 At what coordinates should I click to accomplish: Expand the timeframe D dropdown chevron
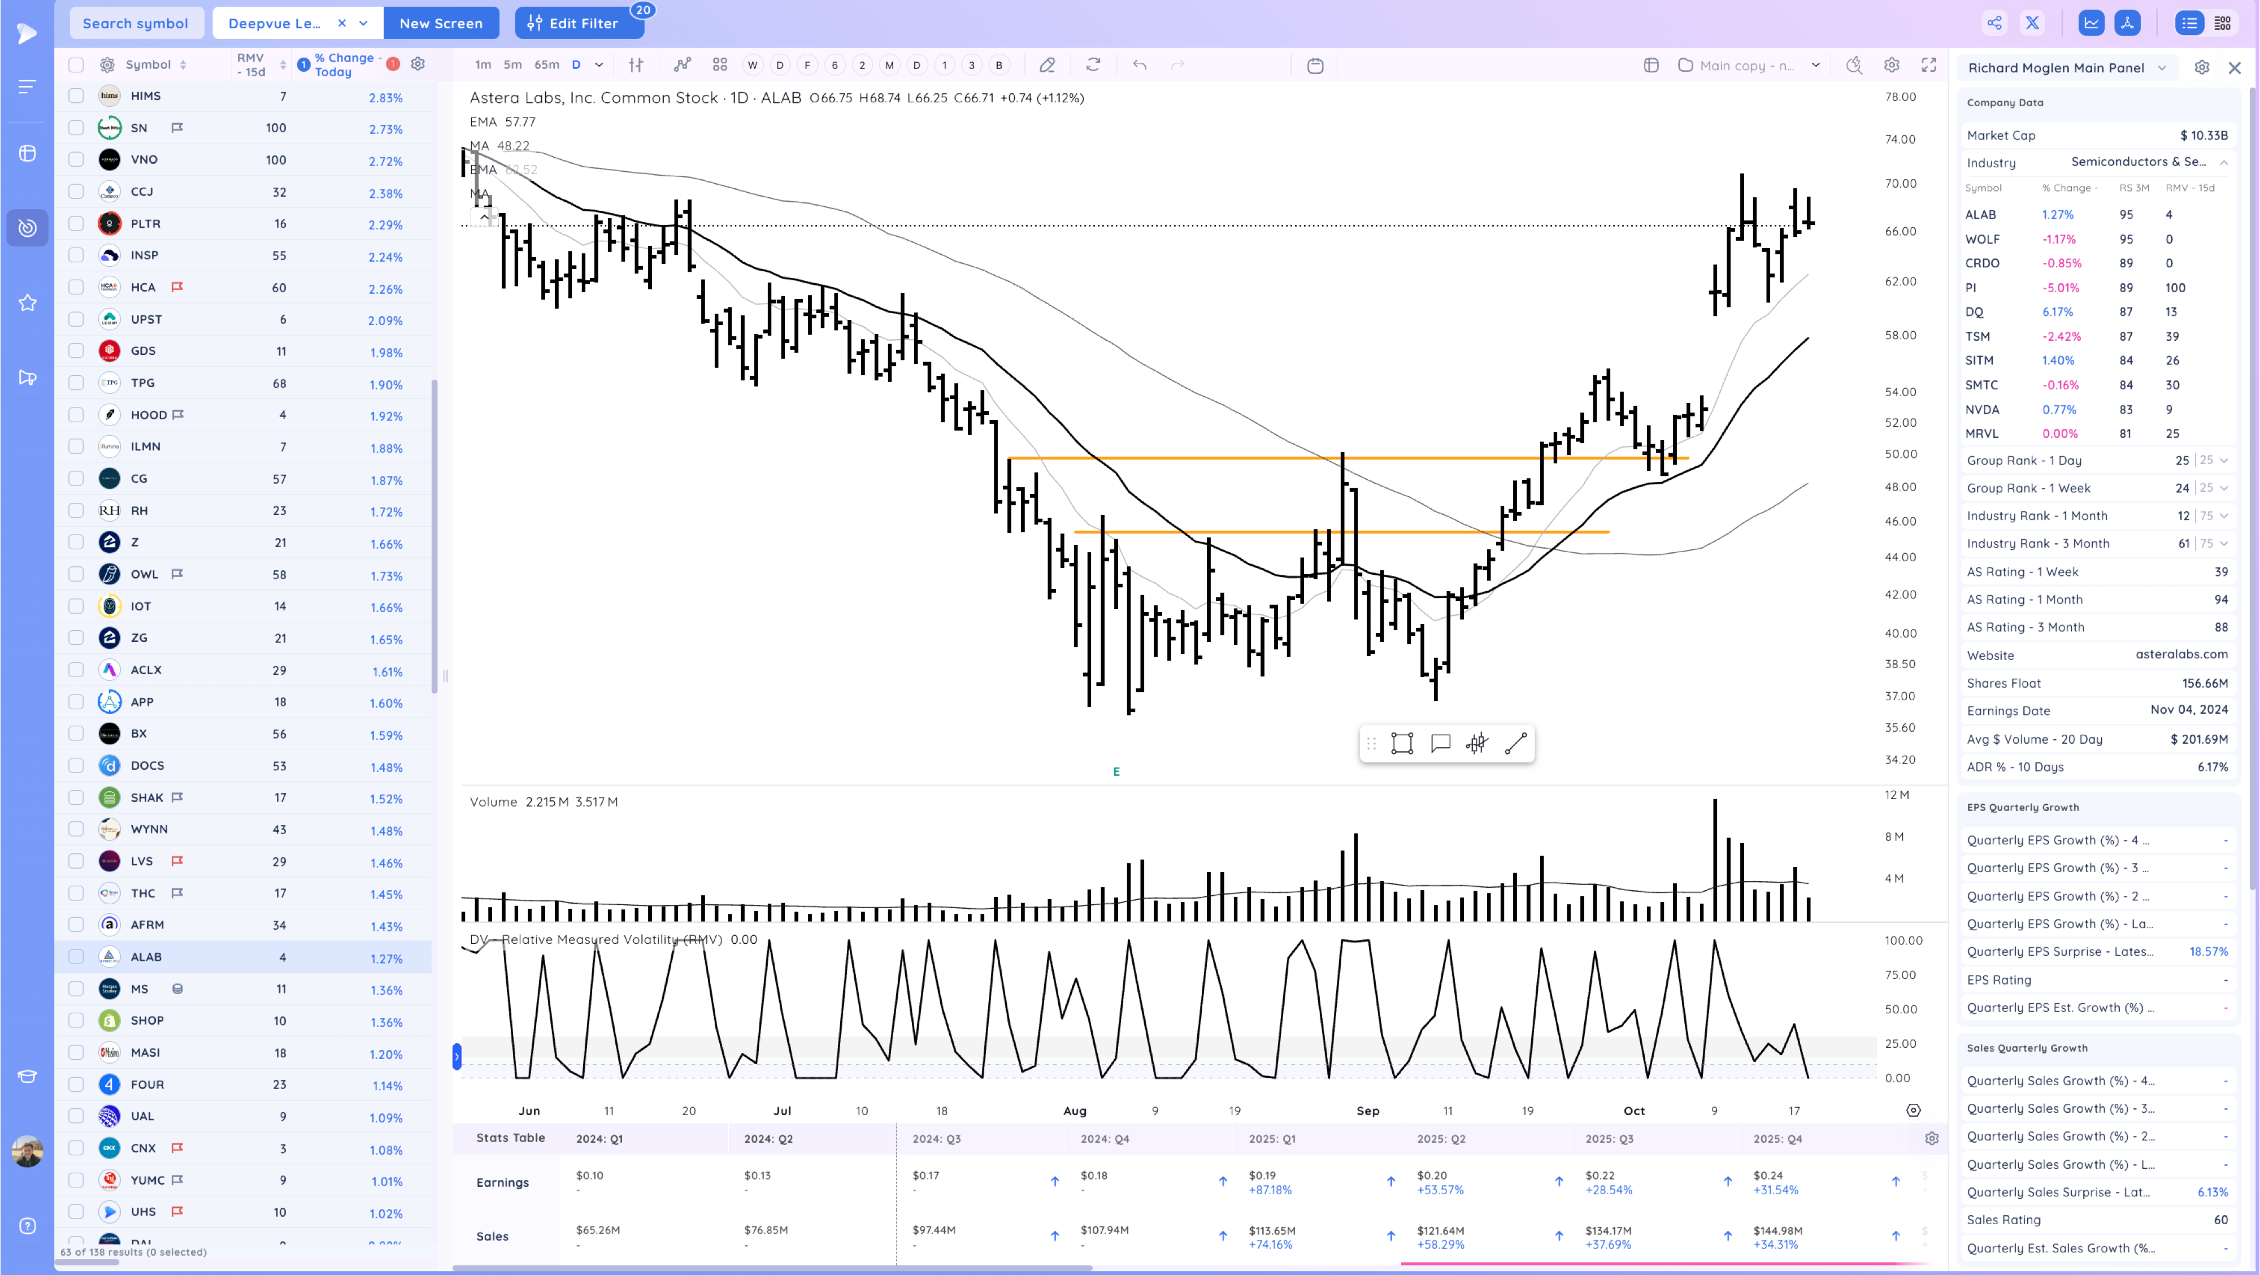click(x=599, y=65)
